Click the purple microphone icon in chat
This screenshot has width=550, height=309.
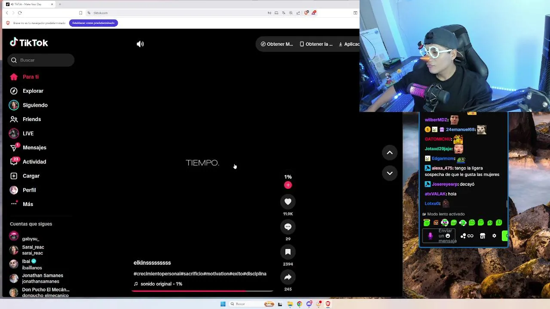[x=430, y=236]
